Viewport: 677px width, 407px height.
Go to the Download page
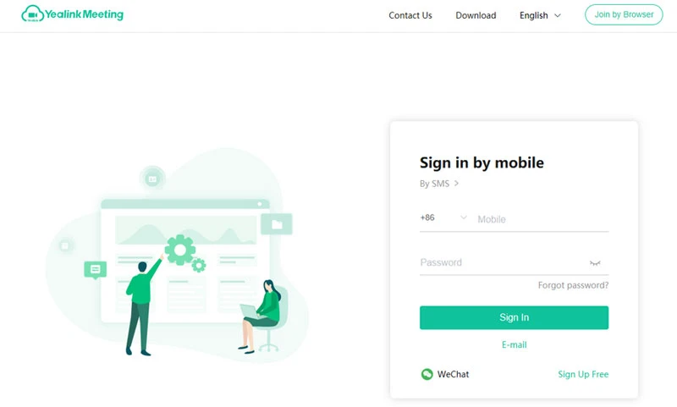tap(476, 15)
